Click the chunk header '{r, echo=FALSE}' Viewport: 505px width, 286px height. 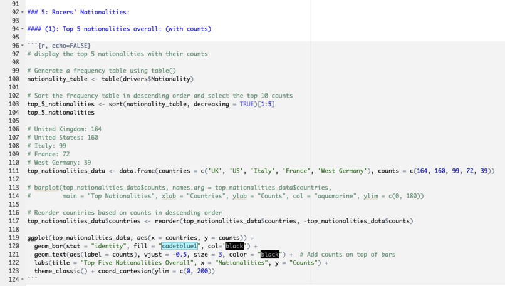click(64, 46)
